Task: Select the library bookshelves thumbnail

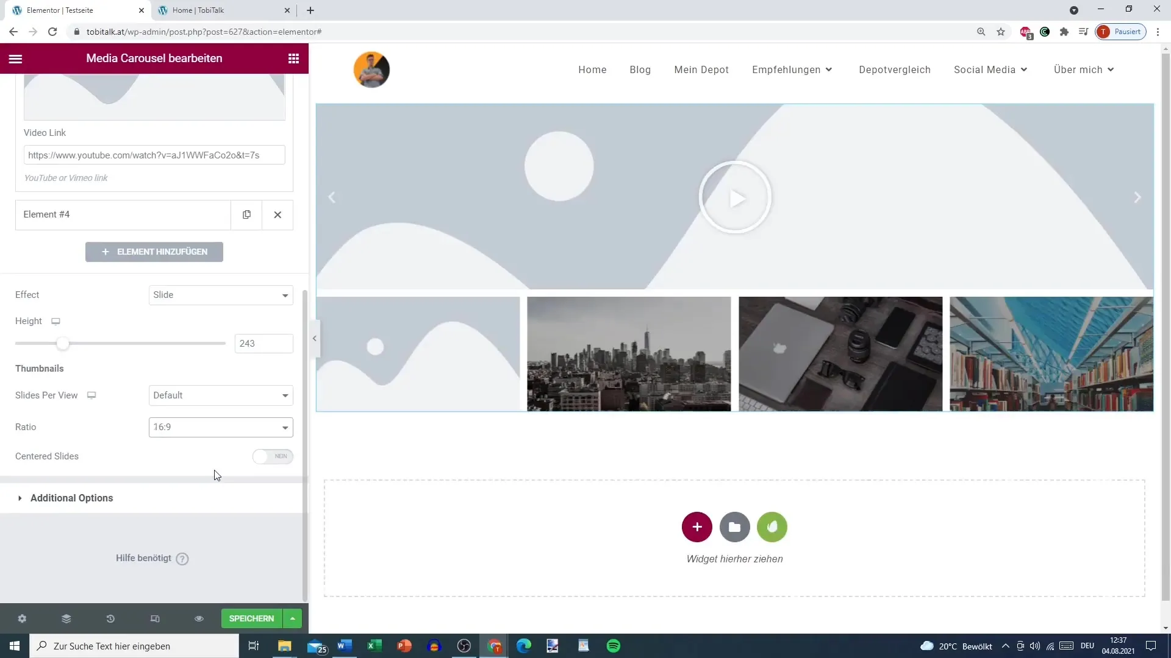Action: [x=1051, y=354]
